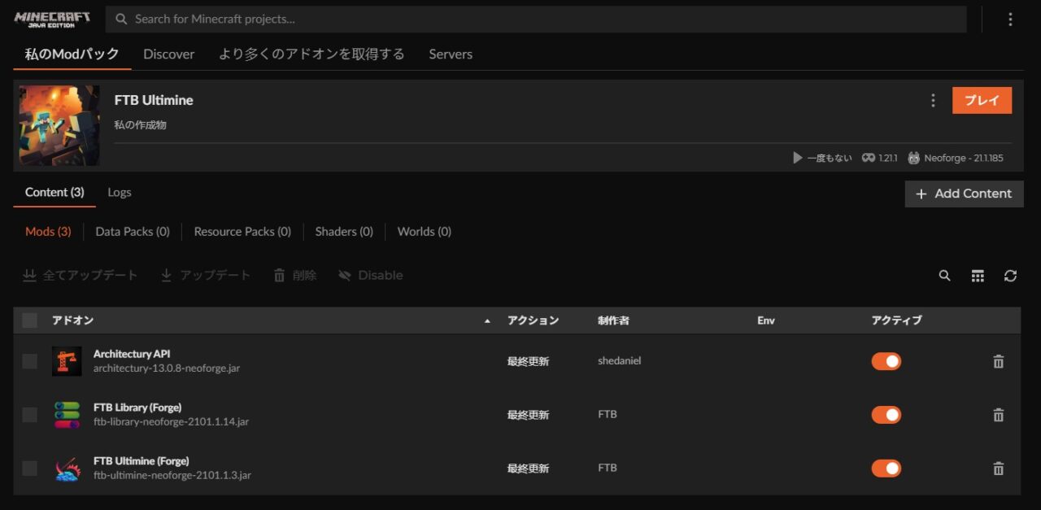Click the アップデート button
Screen dimensions: 1041x510
(205, 276)
